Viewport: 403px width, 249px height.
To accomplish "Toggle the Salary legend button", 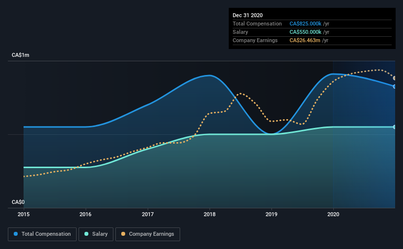I will point(96,234).
